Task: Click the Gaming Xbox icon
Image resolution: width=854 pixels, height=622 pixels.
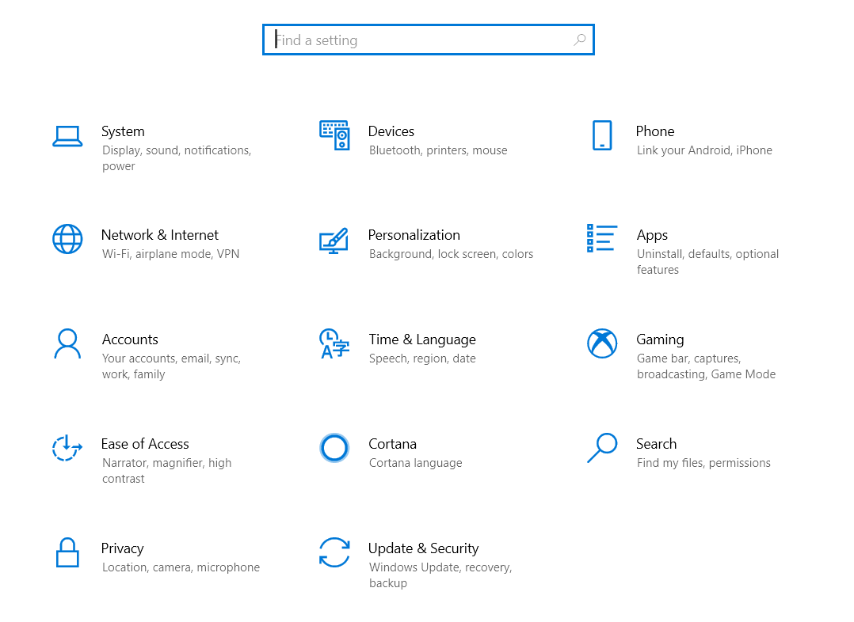Action: (602, 343)
